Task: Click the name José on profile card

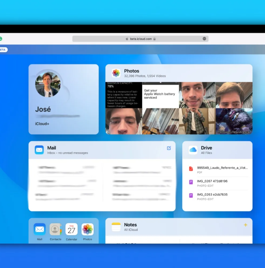Action: pos(43,109)
